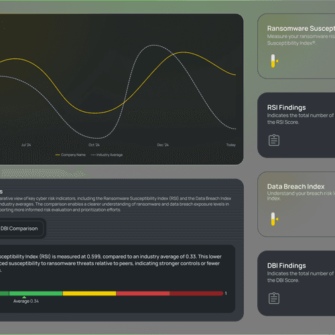Click the Today label on chart axis
Screen dimensions: 335x335
click(231, 145)
